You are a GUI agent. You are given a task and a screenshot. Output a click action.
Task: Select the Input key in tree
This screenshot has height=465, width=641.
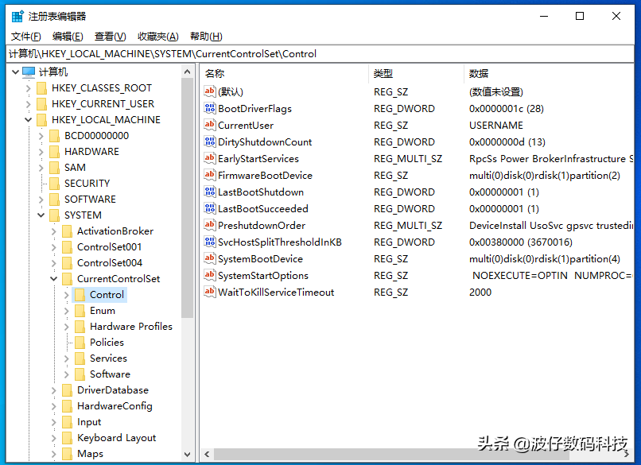89,422
